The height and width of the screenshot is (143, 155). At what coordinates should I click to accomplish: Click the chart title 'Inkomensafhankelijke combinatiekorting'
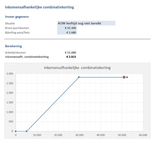click(x=77, y=68)
